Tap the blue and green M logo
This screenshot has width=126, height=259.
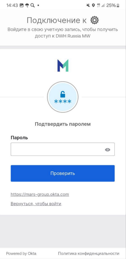tap(63, 66)
